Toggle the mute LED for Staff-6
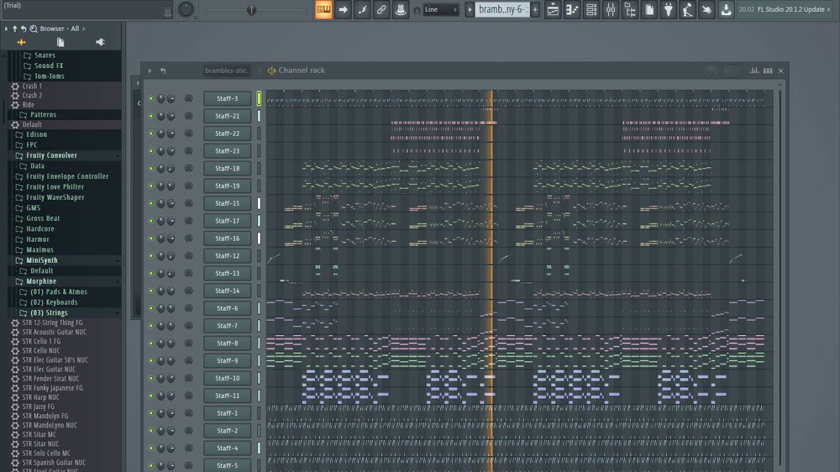The height and width of the screenshot is (472, 840). point(151,308)
